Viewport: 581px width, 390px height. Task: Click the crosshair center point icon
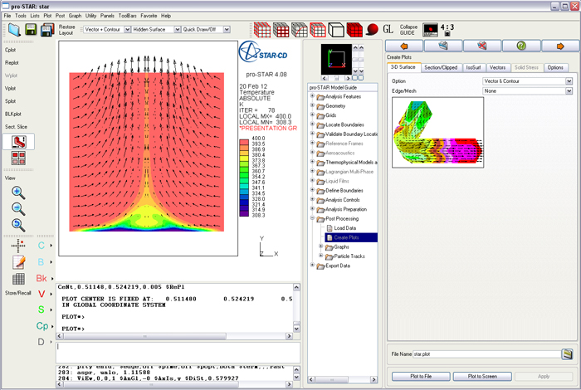(18, 246)
